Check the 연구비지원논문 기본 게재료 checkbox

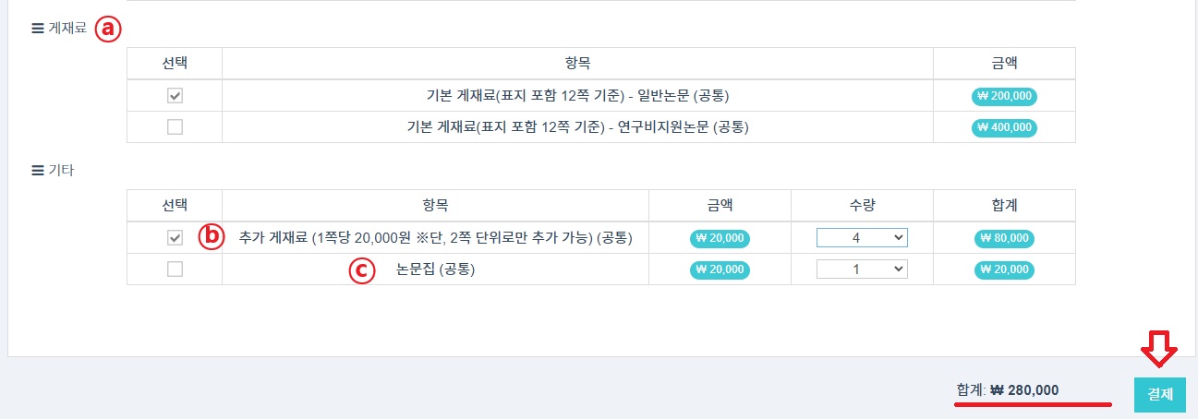(x=175, y=127)
